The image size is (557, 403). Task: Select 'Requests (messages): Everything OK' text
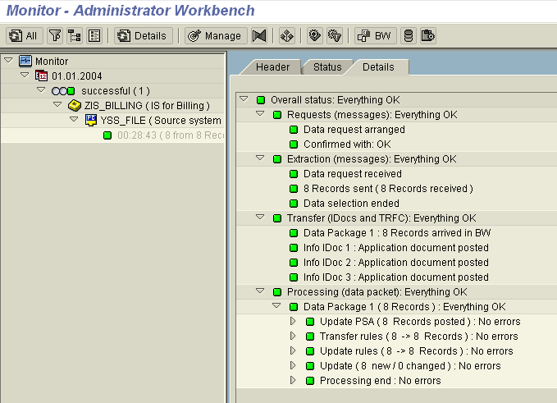372,115
